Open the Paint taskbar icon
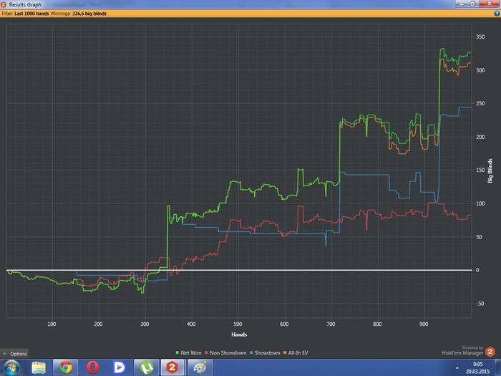 (x=200, y=367)
